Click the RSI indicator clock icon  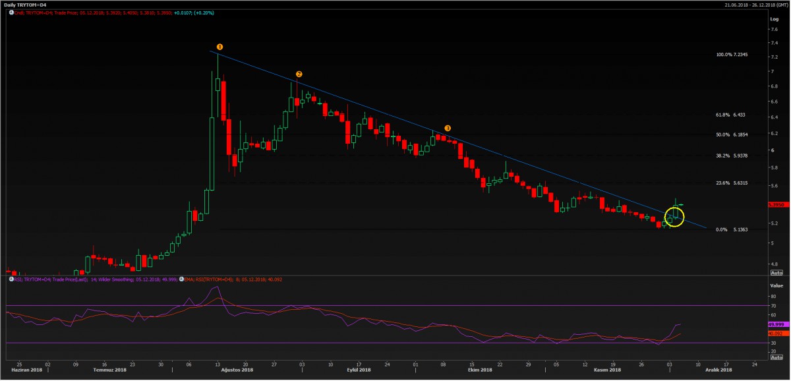11,279
